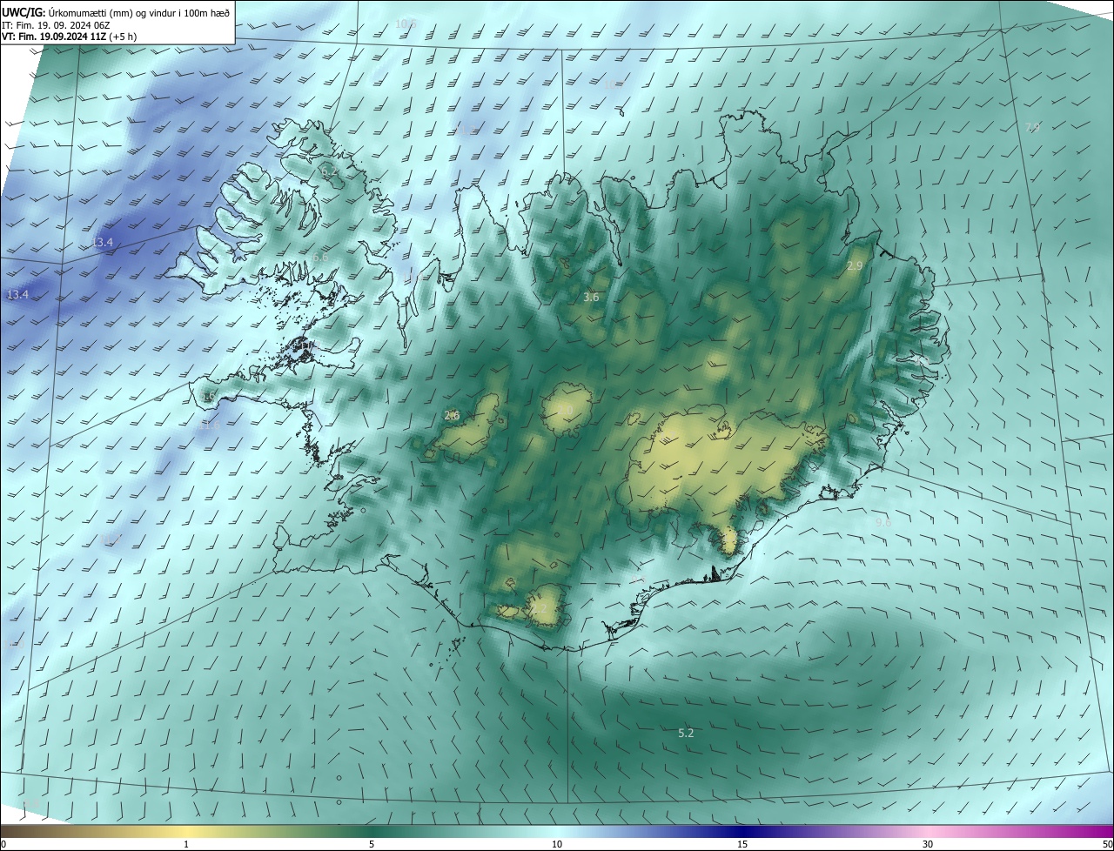Click the 15 tick on the colour scale
This screenshot has height=851, width=1114.
(742, 845)
